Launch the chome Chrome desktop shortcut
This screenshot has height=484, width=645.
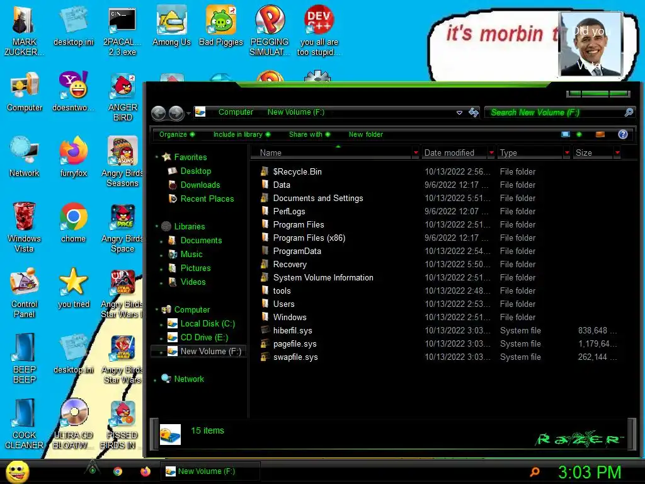(73, 222)
